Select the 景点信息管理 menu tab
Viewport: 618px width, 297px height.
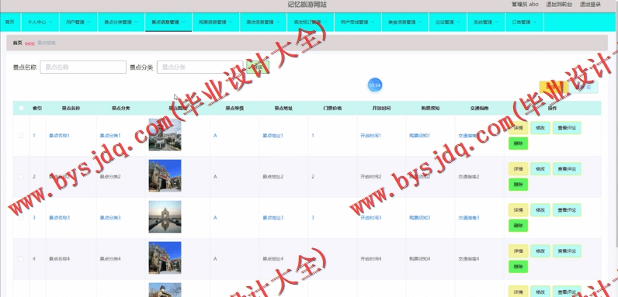(x=168, y=22)
